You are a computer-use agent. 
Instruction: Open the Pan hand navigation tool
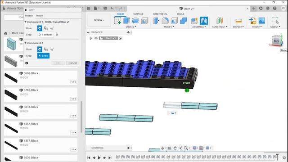tap(175, 148)
